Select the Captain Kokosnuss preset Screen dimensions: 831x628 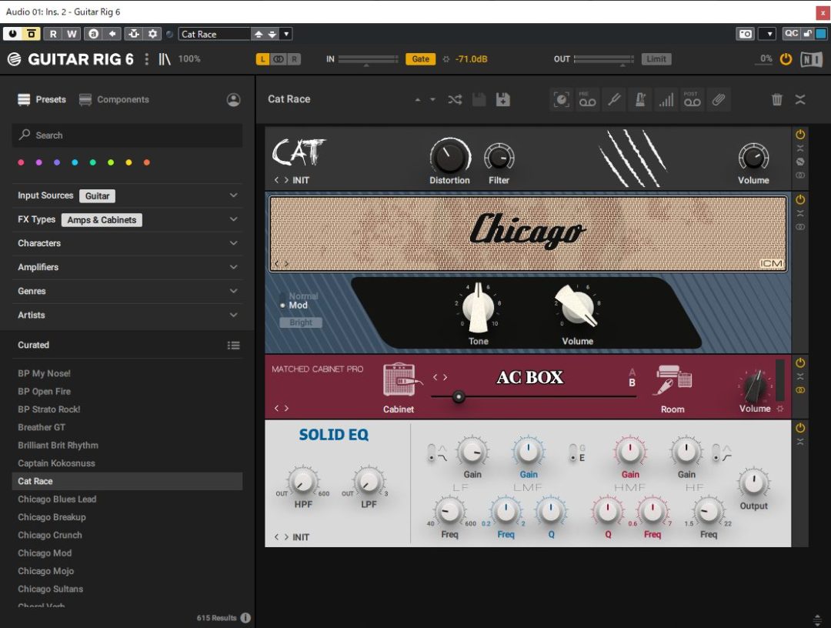(x=57, y=463)
